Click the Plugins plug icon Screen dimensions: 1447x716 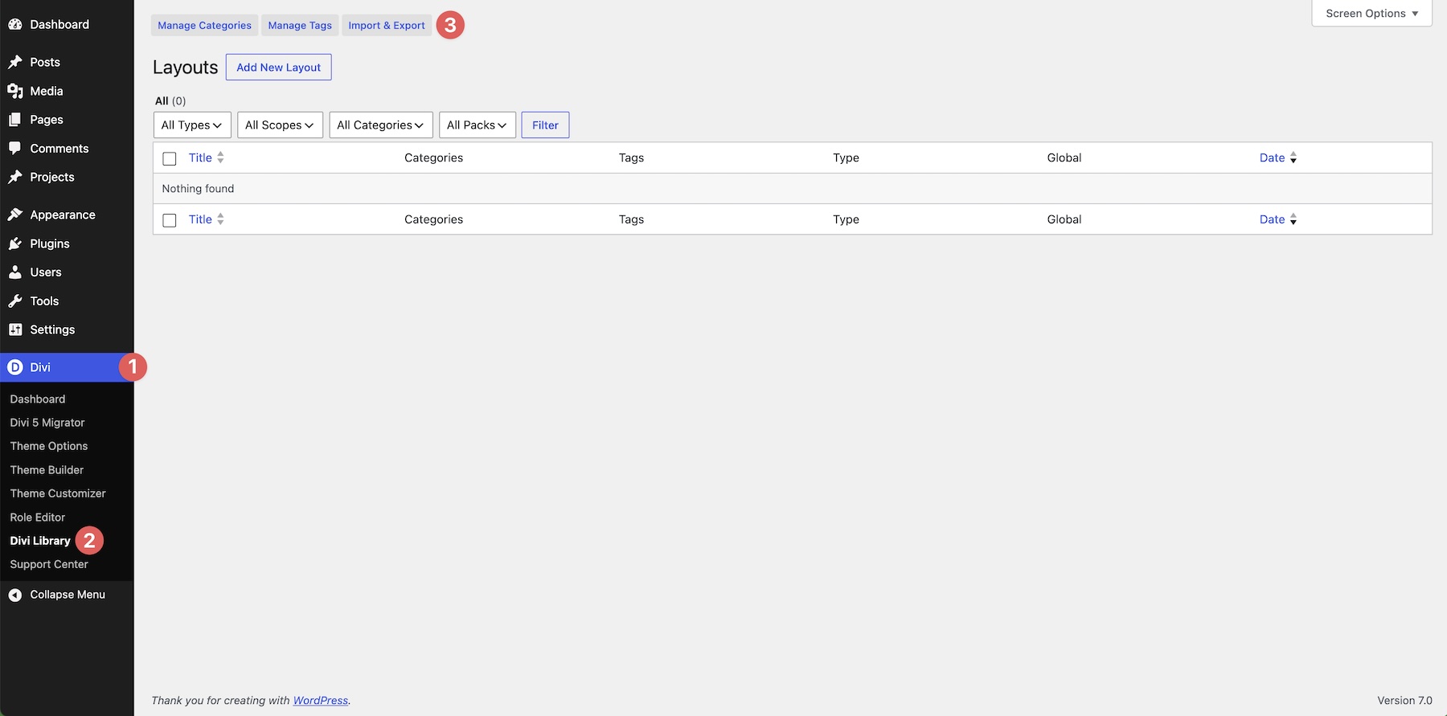coord(15,243)
